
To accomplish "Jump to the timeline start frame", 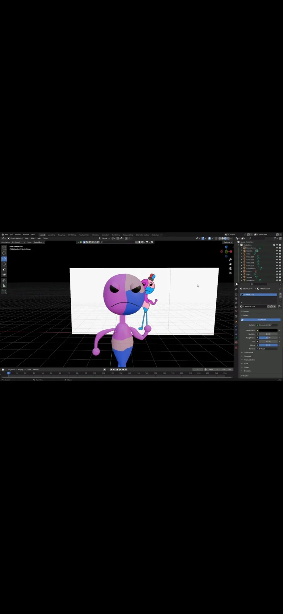I will click(x=111, y=370).
